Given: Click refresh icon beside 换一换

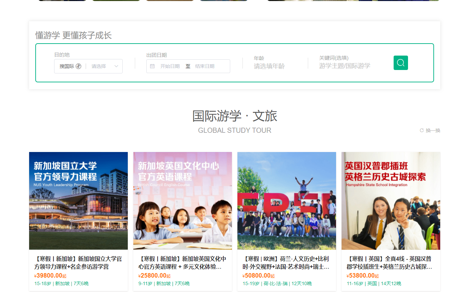Looking at the screenshot, I should (x=422, y=130).
